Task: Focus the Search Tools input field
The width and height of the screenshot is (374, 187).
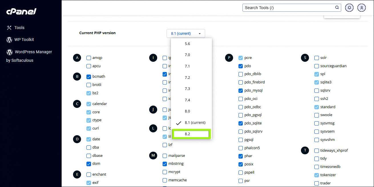Action: tap(288, 8)
